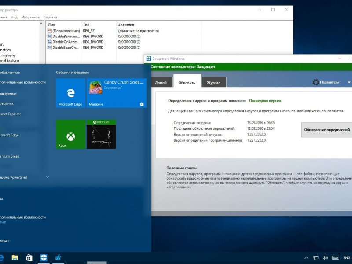
Task: Maximize the Registry Editor window
Action: pos(273,10)
